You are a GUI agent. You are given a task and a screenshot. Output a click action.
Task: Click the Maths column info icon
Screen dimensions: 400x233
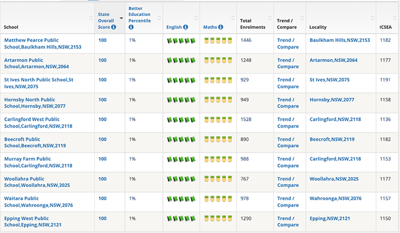click(221, 27)
